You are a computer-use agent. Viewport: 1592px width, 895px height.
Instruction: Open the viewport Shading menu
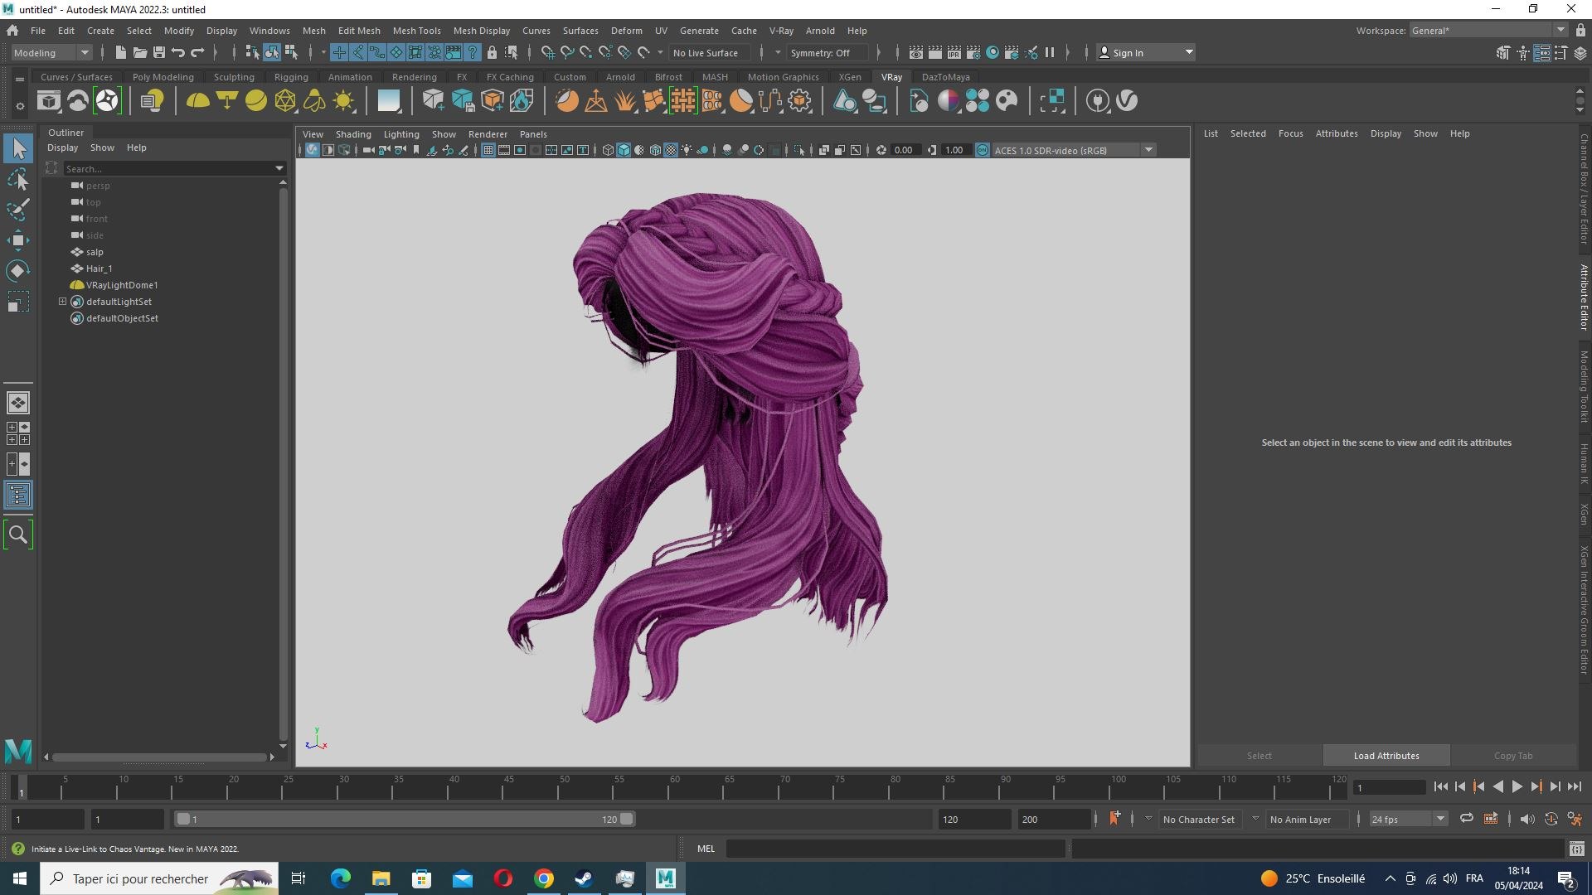tap(353, 134)
